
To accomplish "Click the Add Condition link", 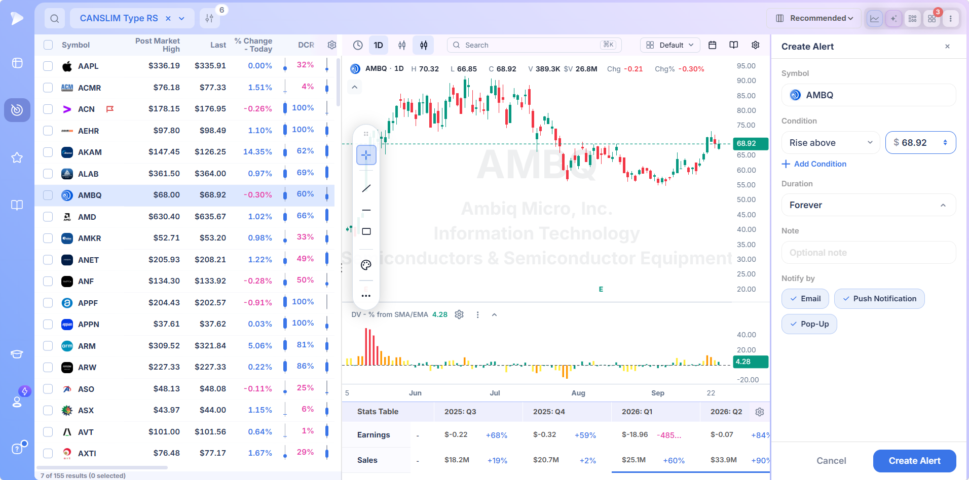I will point(814,164).
